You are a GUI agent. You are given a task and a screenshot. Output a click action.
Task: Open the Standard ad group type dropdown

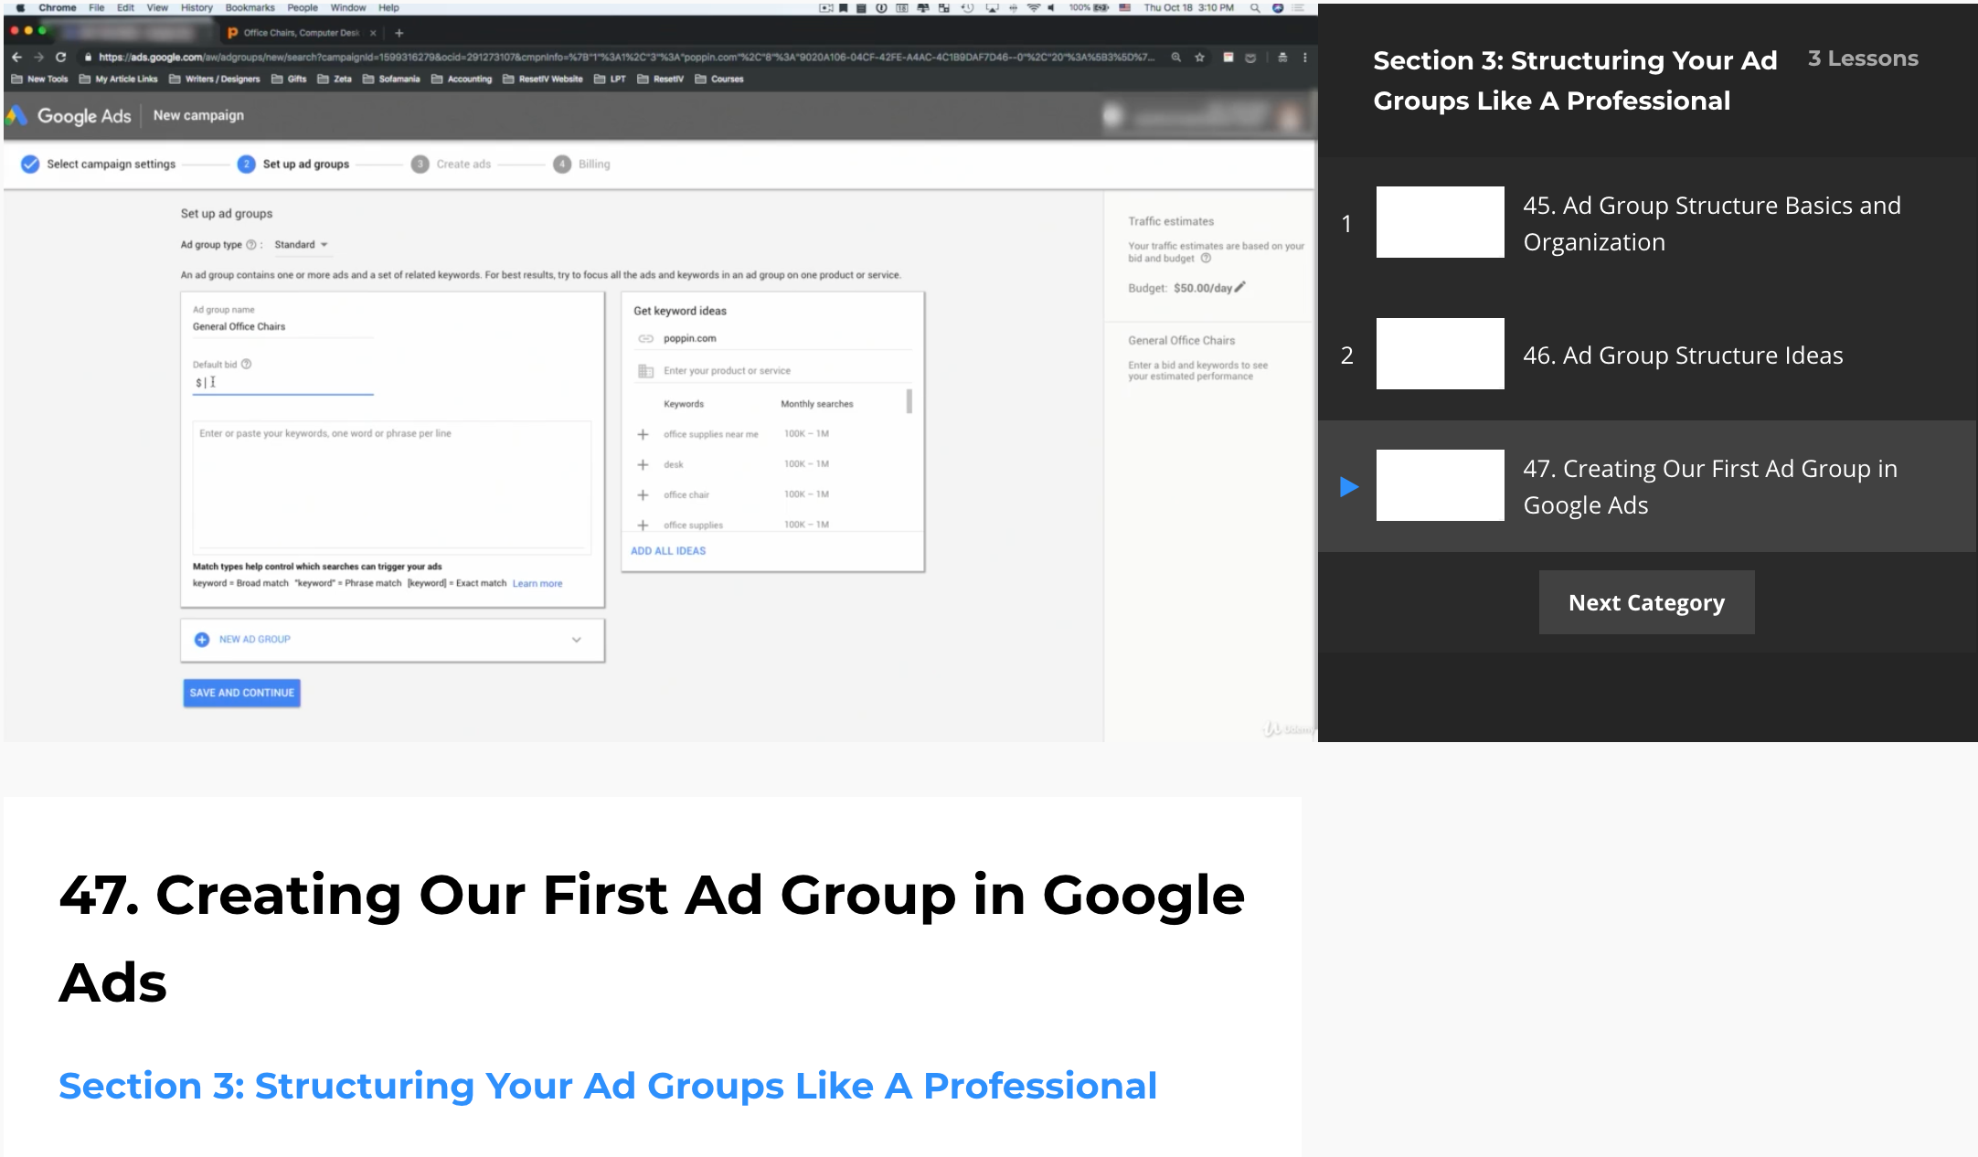click(301, 245)
